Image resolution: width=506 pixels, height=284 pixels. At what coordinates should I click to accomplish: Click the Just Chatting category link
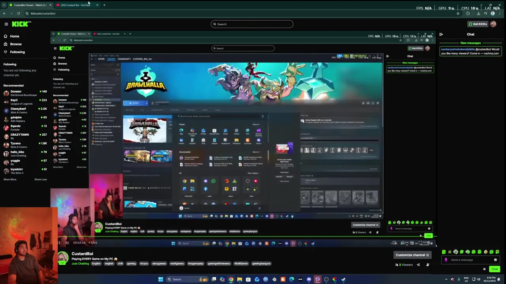tap(80, 263)
